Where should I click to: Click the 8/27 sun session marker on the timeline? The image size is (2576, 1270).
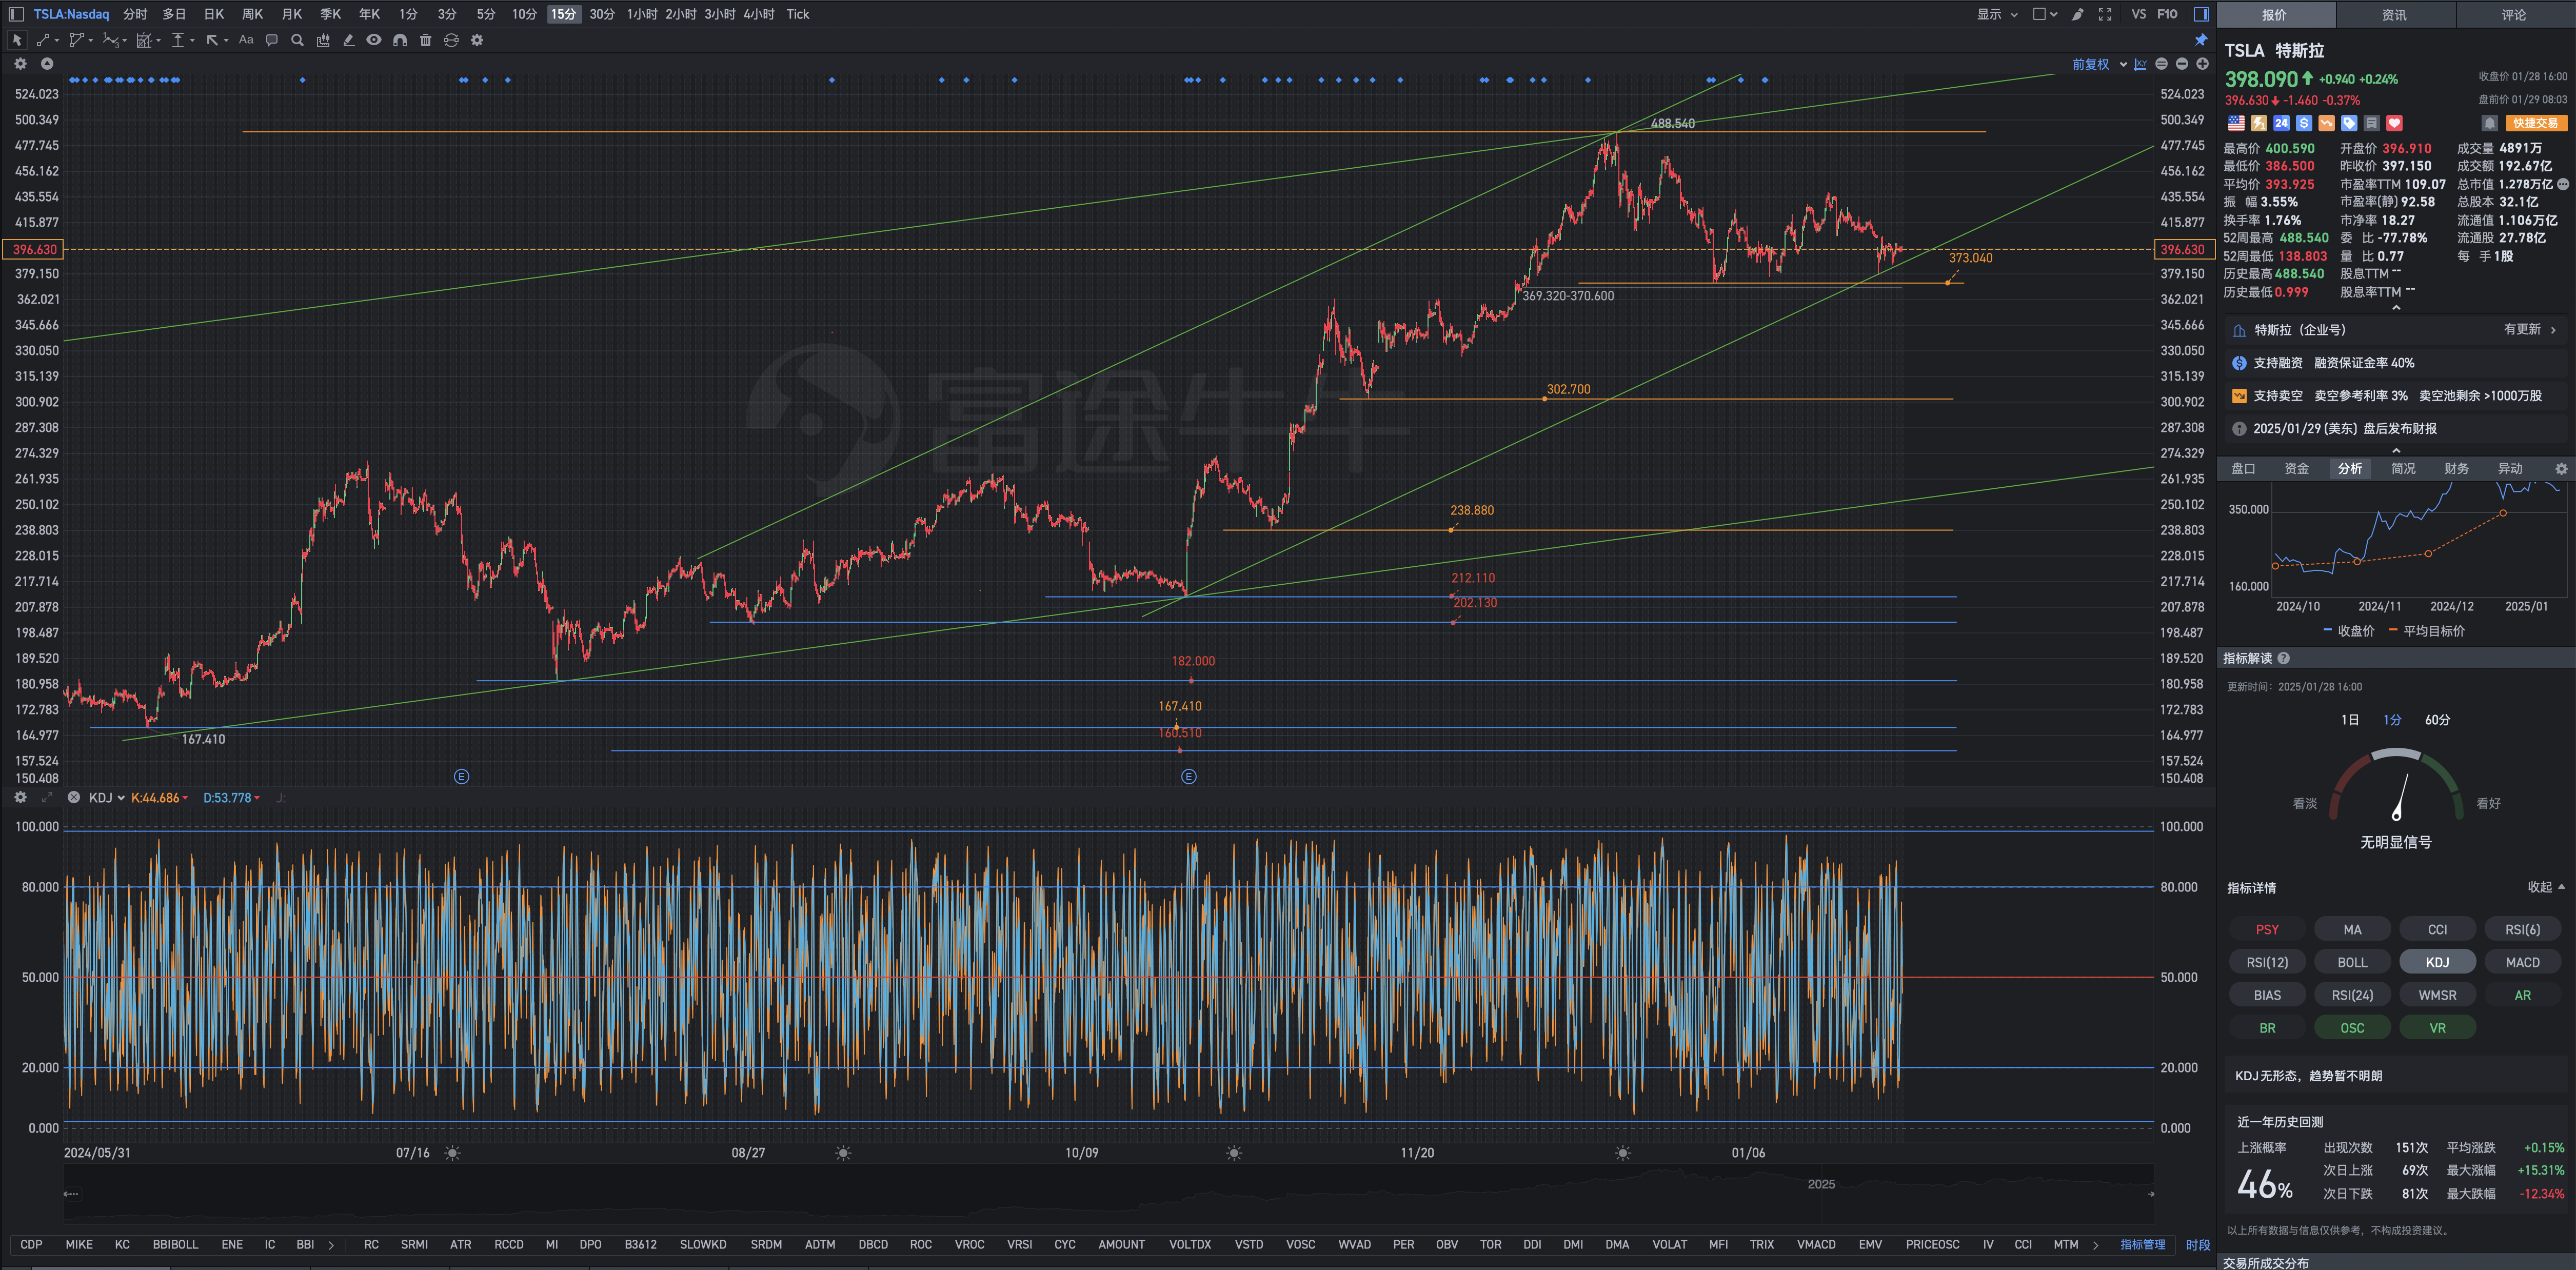pos(843,1154)
